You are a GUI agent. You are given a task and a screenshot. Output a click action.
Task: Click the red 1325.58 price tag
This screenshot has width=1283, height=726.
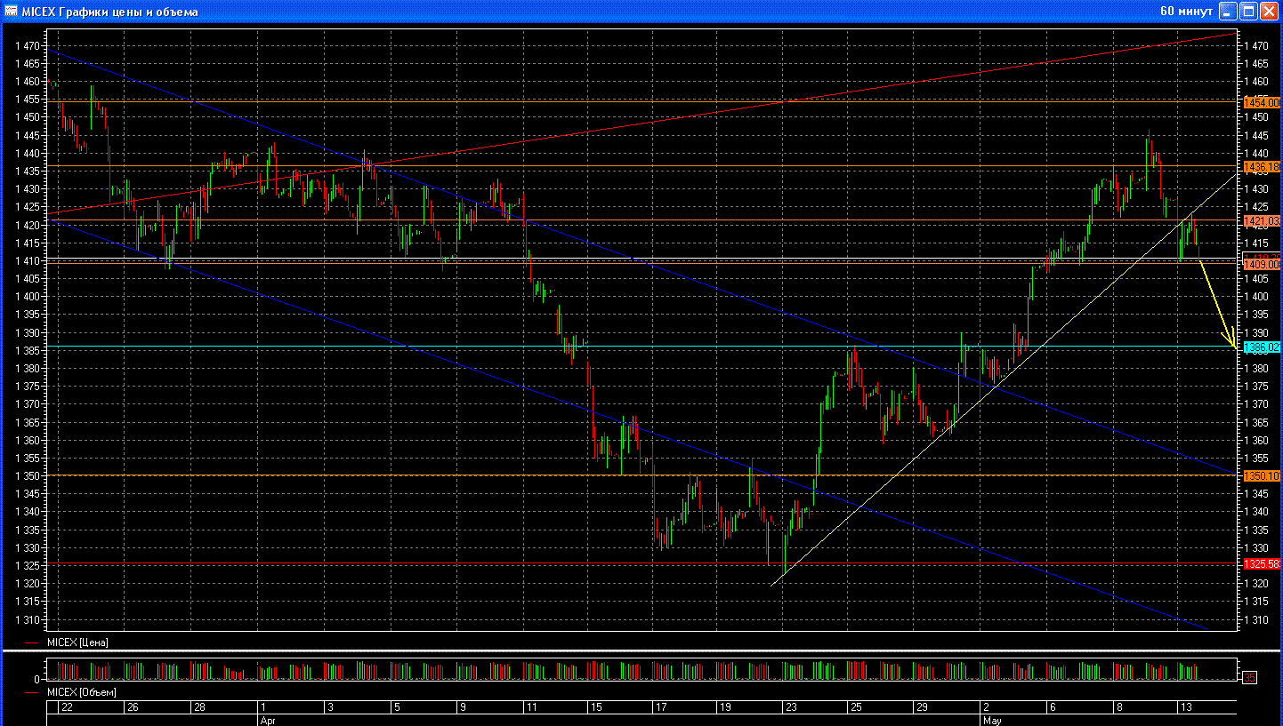1261,564
